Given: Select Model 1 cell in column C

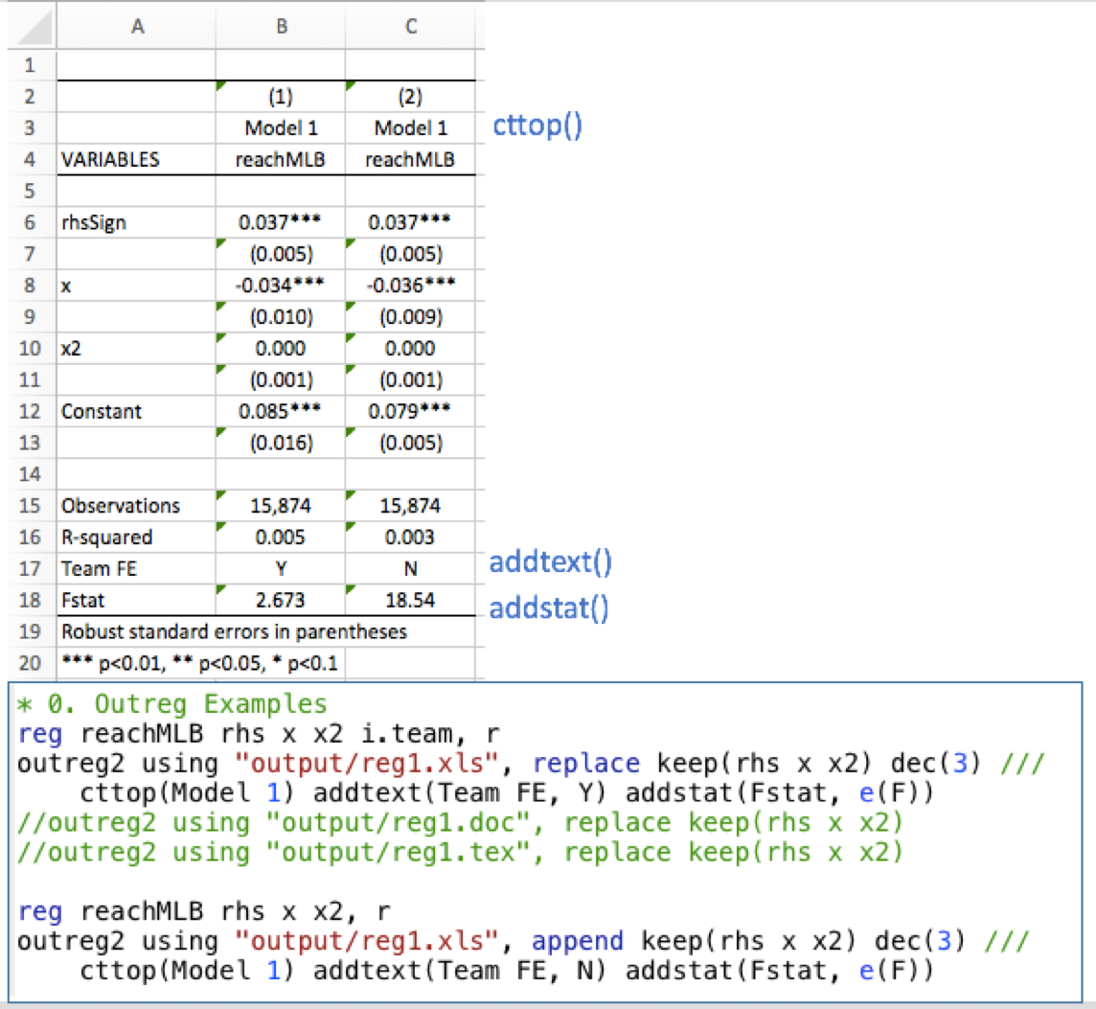Looking at the screenshot, I should coord(411,128).
